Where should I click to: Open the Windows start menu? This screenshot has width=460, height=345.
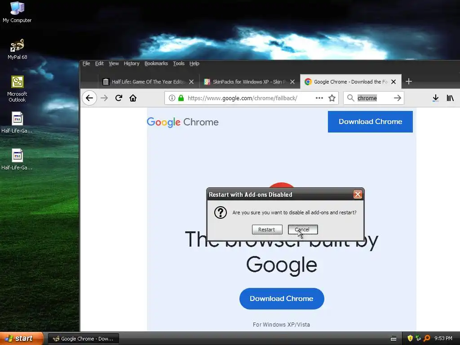point(21,338)
